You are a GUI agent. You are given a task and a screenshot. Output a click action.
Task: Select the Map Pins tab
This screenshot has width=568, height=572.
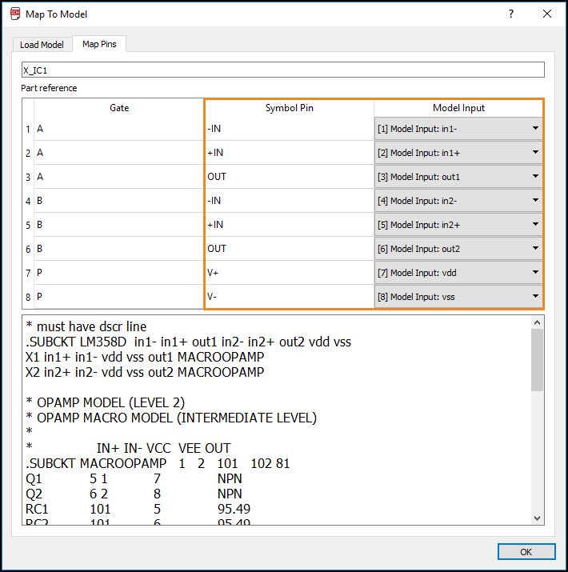click(x=99, y=44)
